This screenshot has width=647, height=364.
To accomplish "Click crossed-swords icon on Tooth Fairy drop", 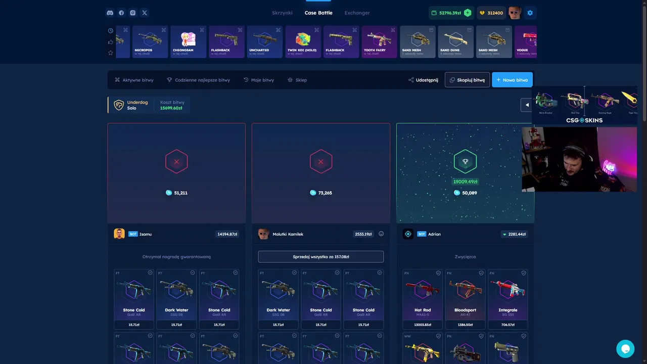I will click(393, 30).
